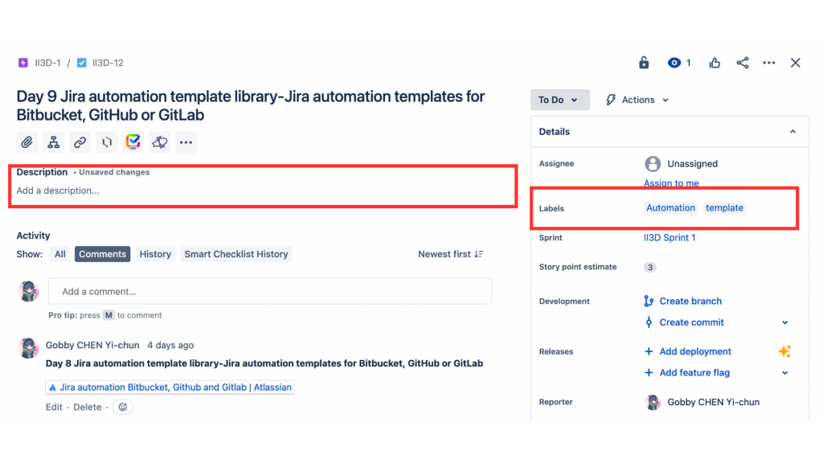Viewport: 823px width, 463px height.
Task: Click Add feature flag link
Action: 694,373
